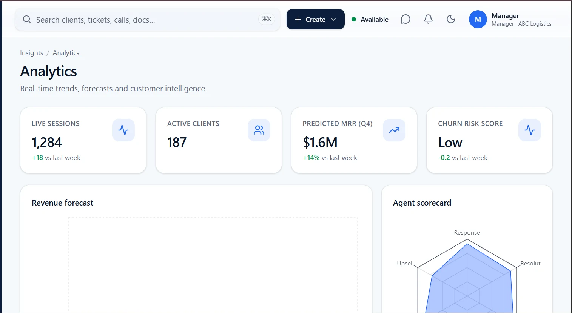Click the Response radar axis label
The image size is (572, 313).
[x=467, y=233]
